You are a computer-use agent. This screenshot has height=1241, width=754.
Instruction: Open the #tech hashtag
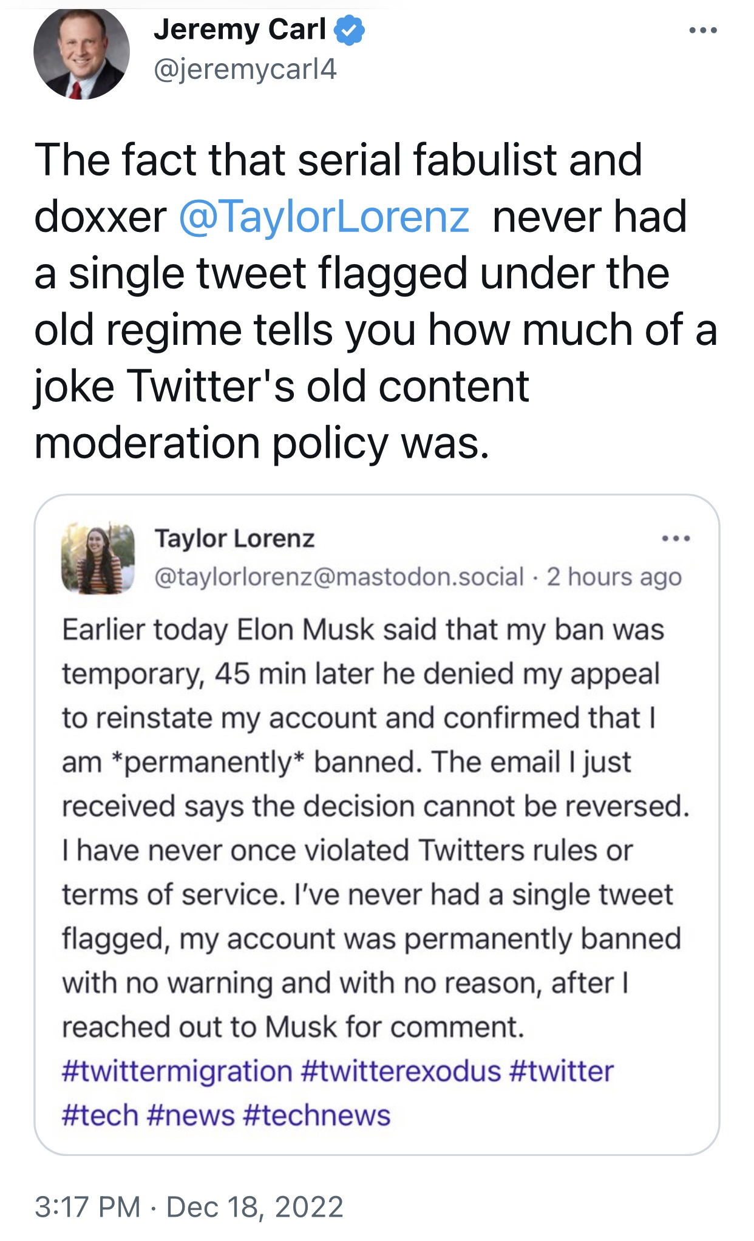[x=100, y=1116]
